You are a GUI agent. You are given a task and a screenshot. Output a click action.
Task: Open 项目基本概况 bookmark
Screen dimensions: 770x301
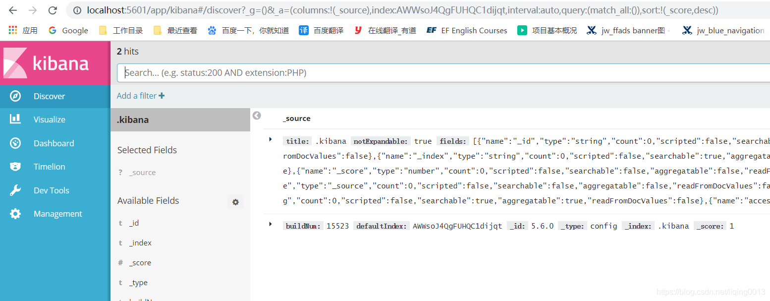[x=547, y=30]
